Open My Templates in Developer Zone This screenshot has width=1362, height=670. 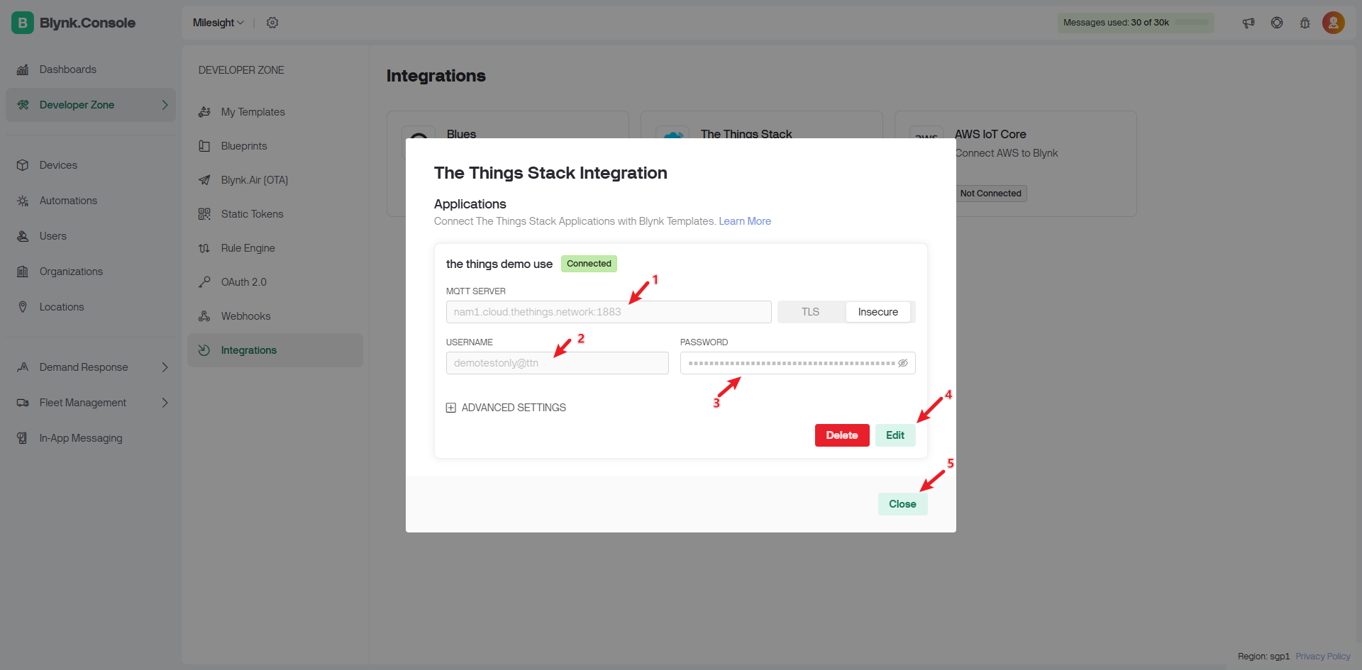[275, 112]
